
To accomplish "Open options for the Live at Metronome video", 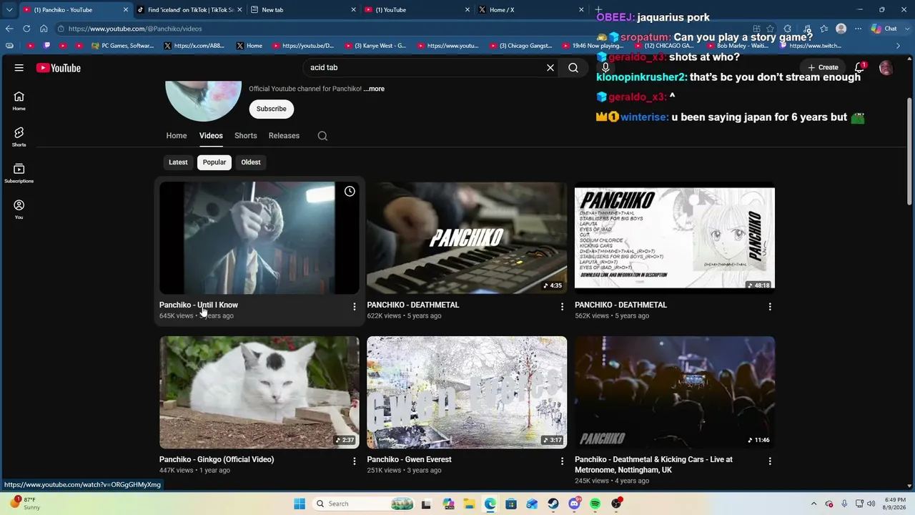I will pos(770,461).
